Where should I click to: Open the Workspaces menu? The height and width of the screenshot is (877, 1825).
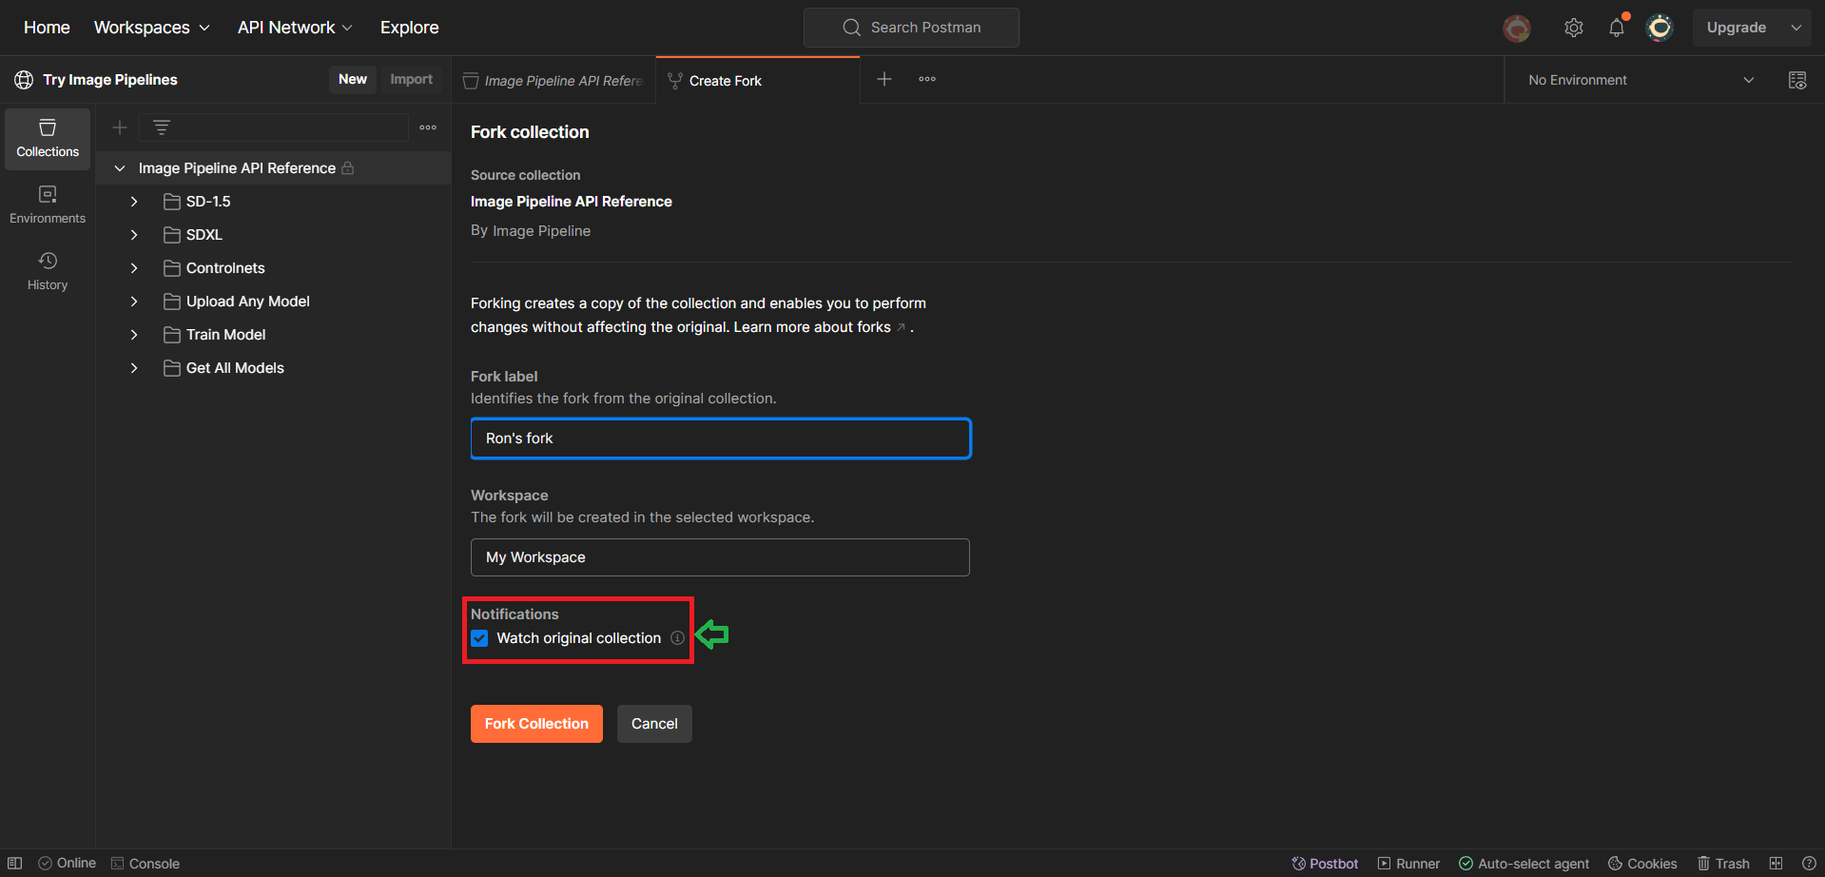tap(152, 28)
